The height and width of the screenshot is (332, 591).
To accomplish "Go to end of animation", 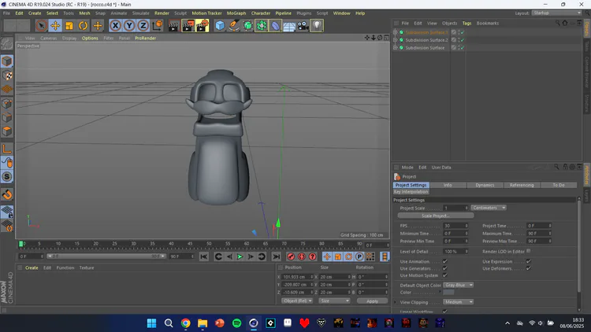I will click(x=277, y=256).
